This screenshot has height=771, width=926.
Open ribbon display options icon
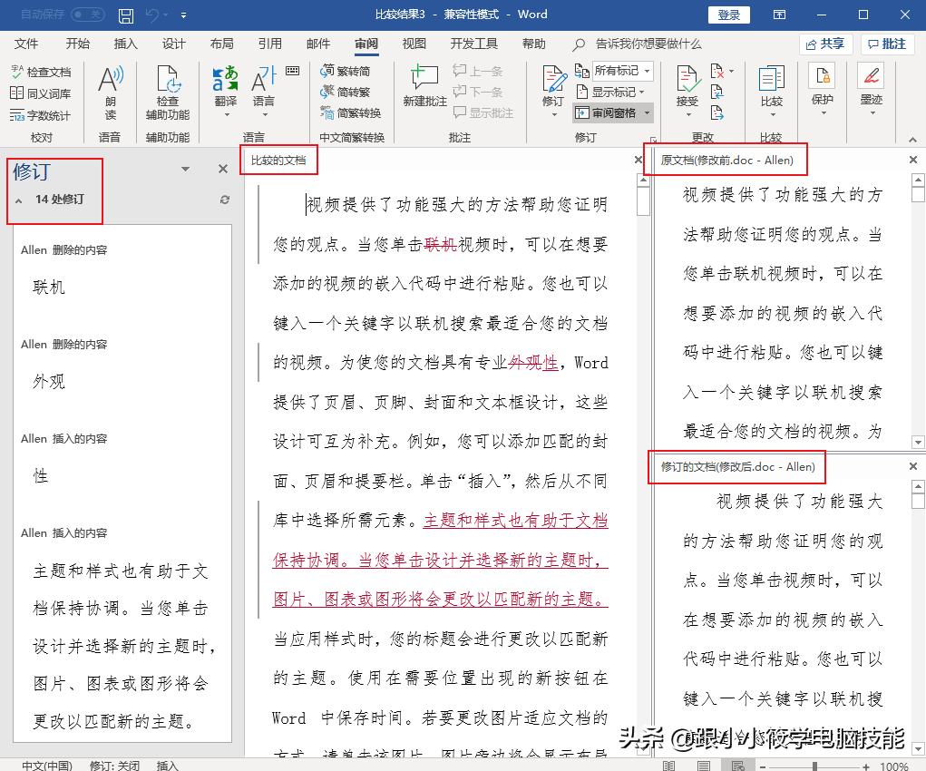(780, 15)
